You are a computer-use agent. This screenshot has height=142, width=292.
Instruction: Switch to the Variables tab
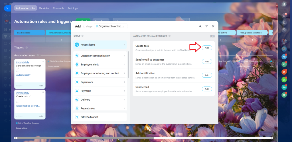[x=44, y=8]
